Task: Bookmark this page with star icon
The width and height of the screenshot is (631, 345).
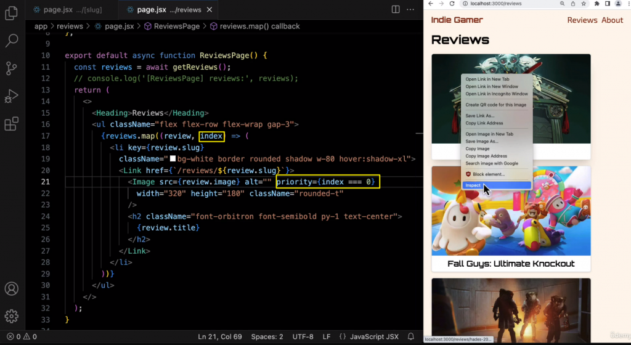Action: (584, 4)
